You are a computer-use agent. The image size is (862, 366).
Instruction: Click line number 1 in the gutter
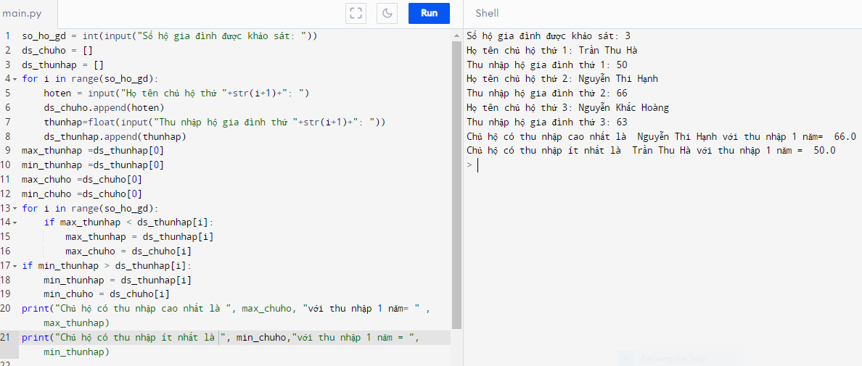click(x=7, y=36)
